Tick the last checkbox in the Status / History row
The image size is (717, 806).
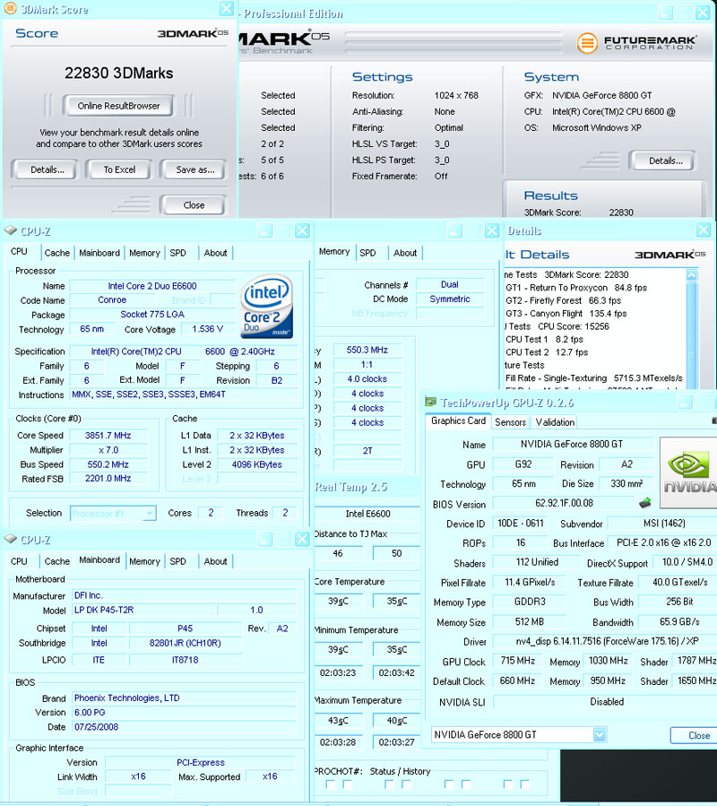tap(524, 784)
